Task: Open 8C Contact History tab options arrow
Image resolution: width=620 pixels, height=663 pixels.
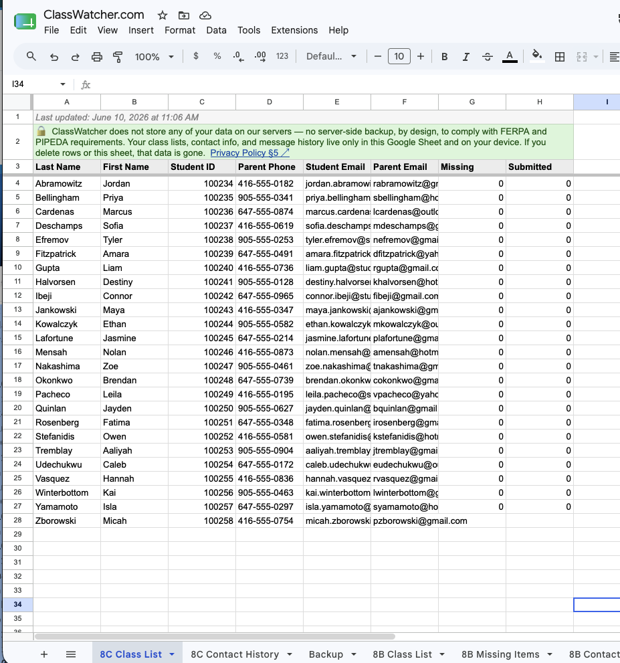Action: (290, 654)
